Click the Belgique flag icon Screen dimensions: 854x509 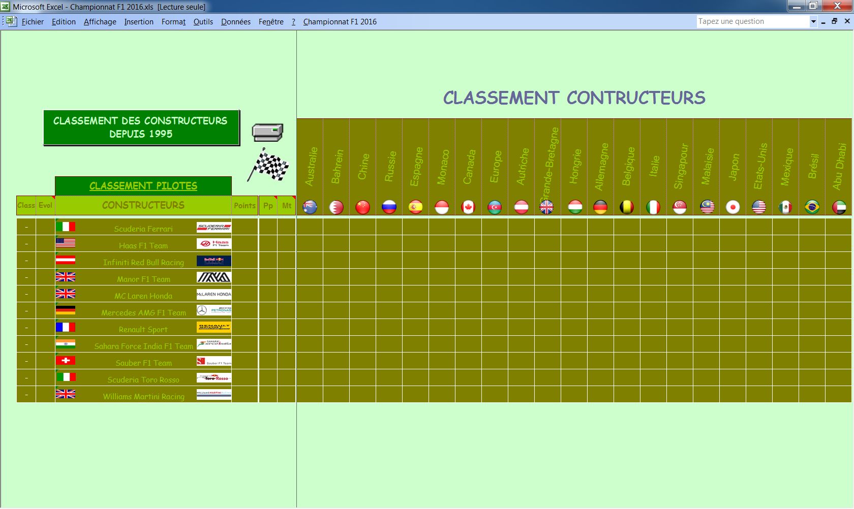(627, 207)
